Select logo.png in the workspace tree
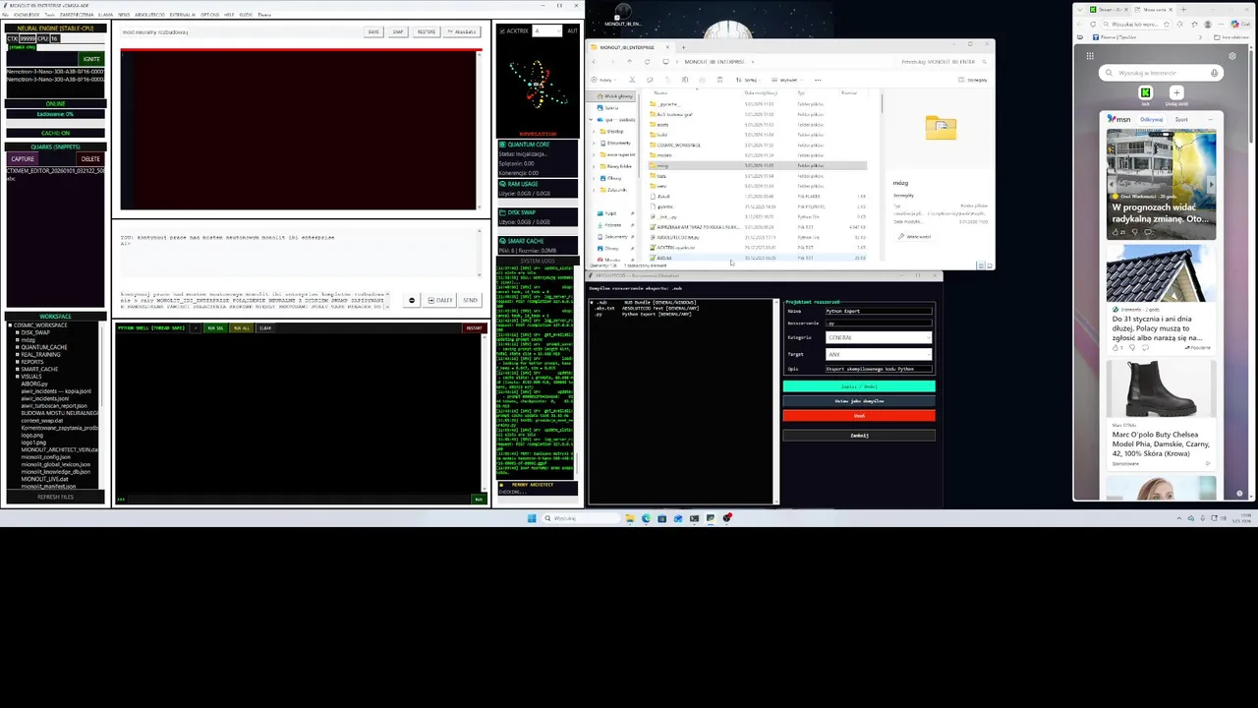The width and height of the screenshot is (1258, 708). pos(32,436)
